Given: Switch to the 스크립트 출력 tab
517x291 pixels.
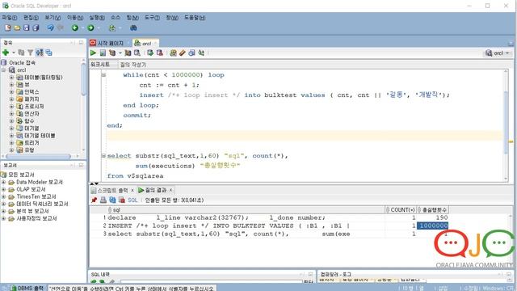Looking at the screenshot, I should click(113, 191).
